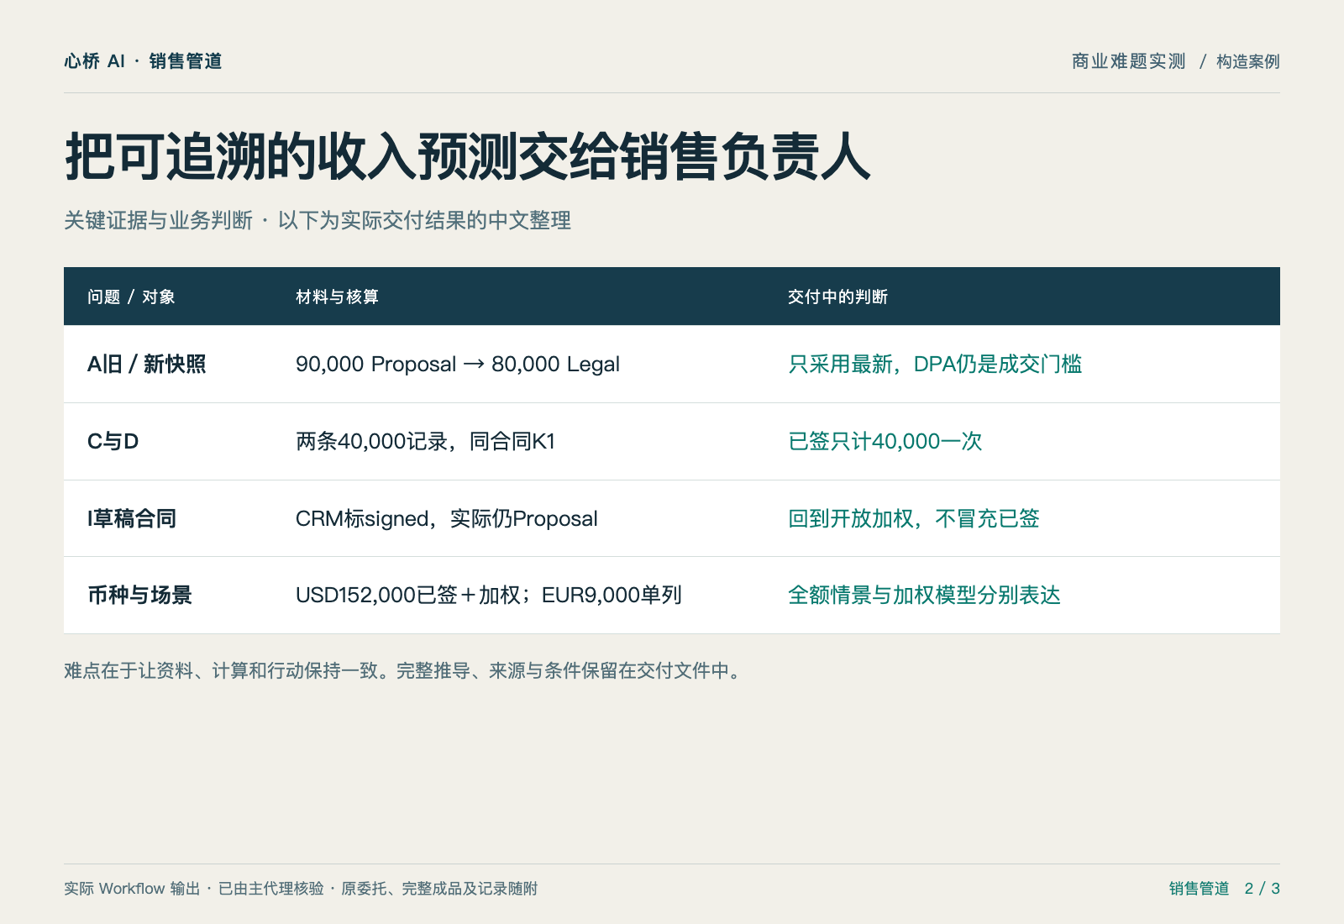Click the judgment 全额情景与加权模型分别表达
This screenshot has width=1344, height=924.
[x=924, y=595]
